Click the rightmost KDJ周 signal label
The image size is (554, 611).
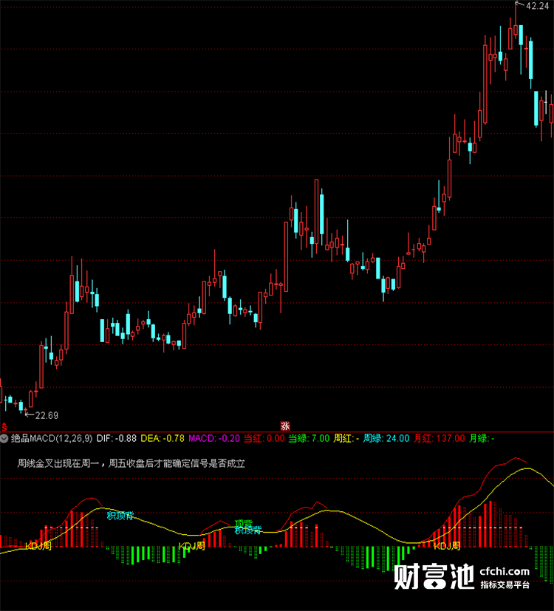click(447, 546)
